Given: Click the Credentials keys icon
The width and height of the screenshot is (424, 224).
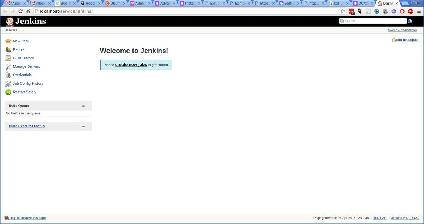Looking at the screenshot, I should pos(8,75).
